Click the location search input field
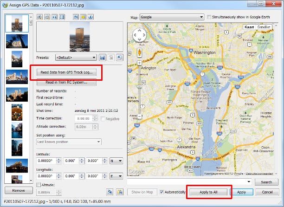 (187, 181)
